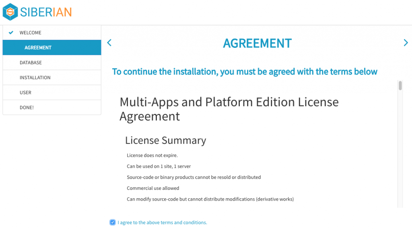Click the Multi-Apps and Platform Edition title

pyautogui.click(x=229, y=109)
